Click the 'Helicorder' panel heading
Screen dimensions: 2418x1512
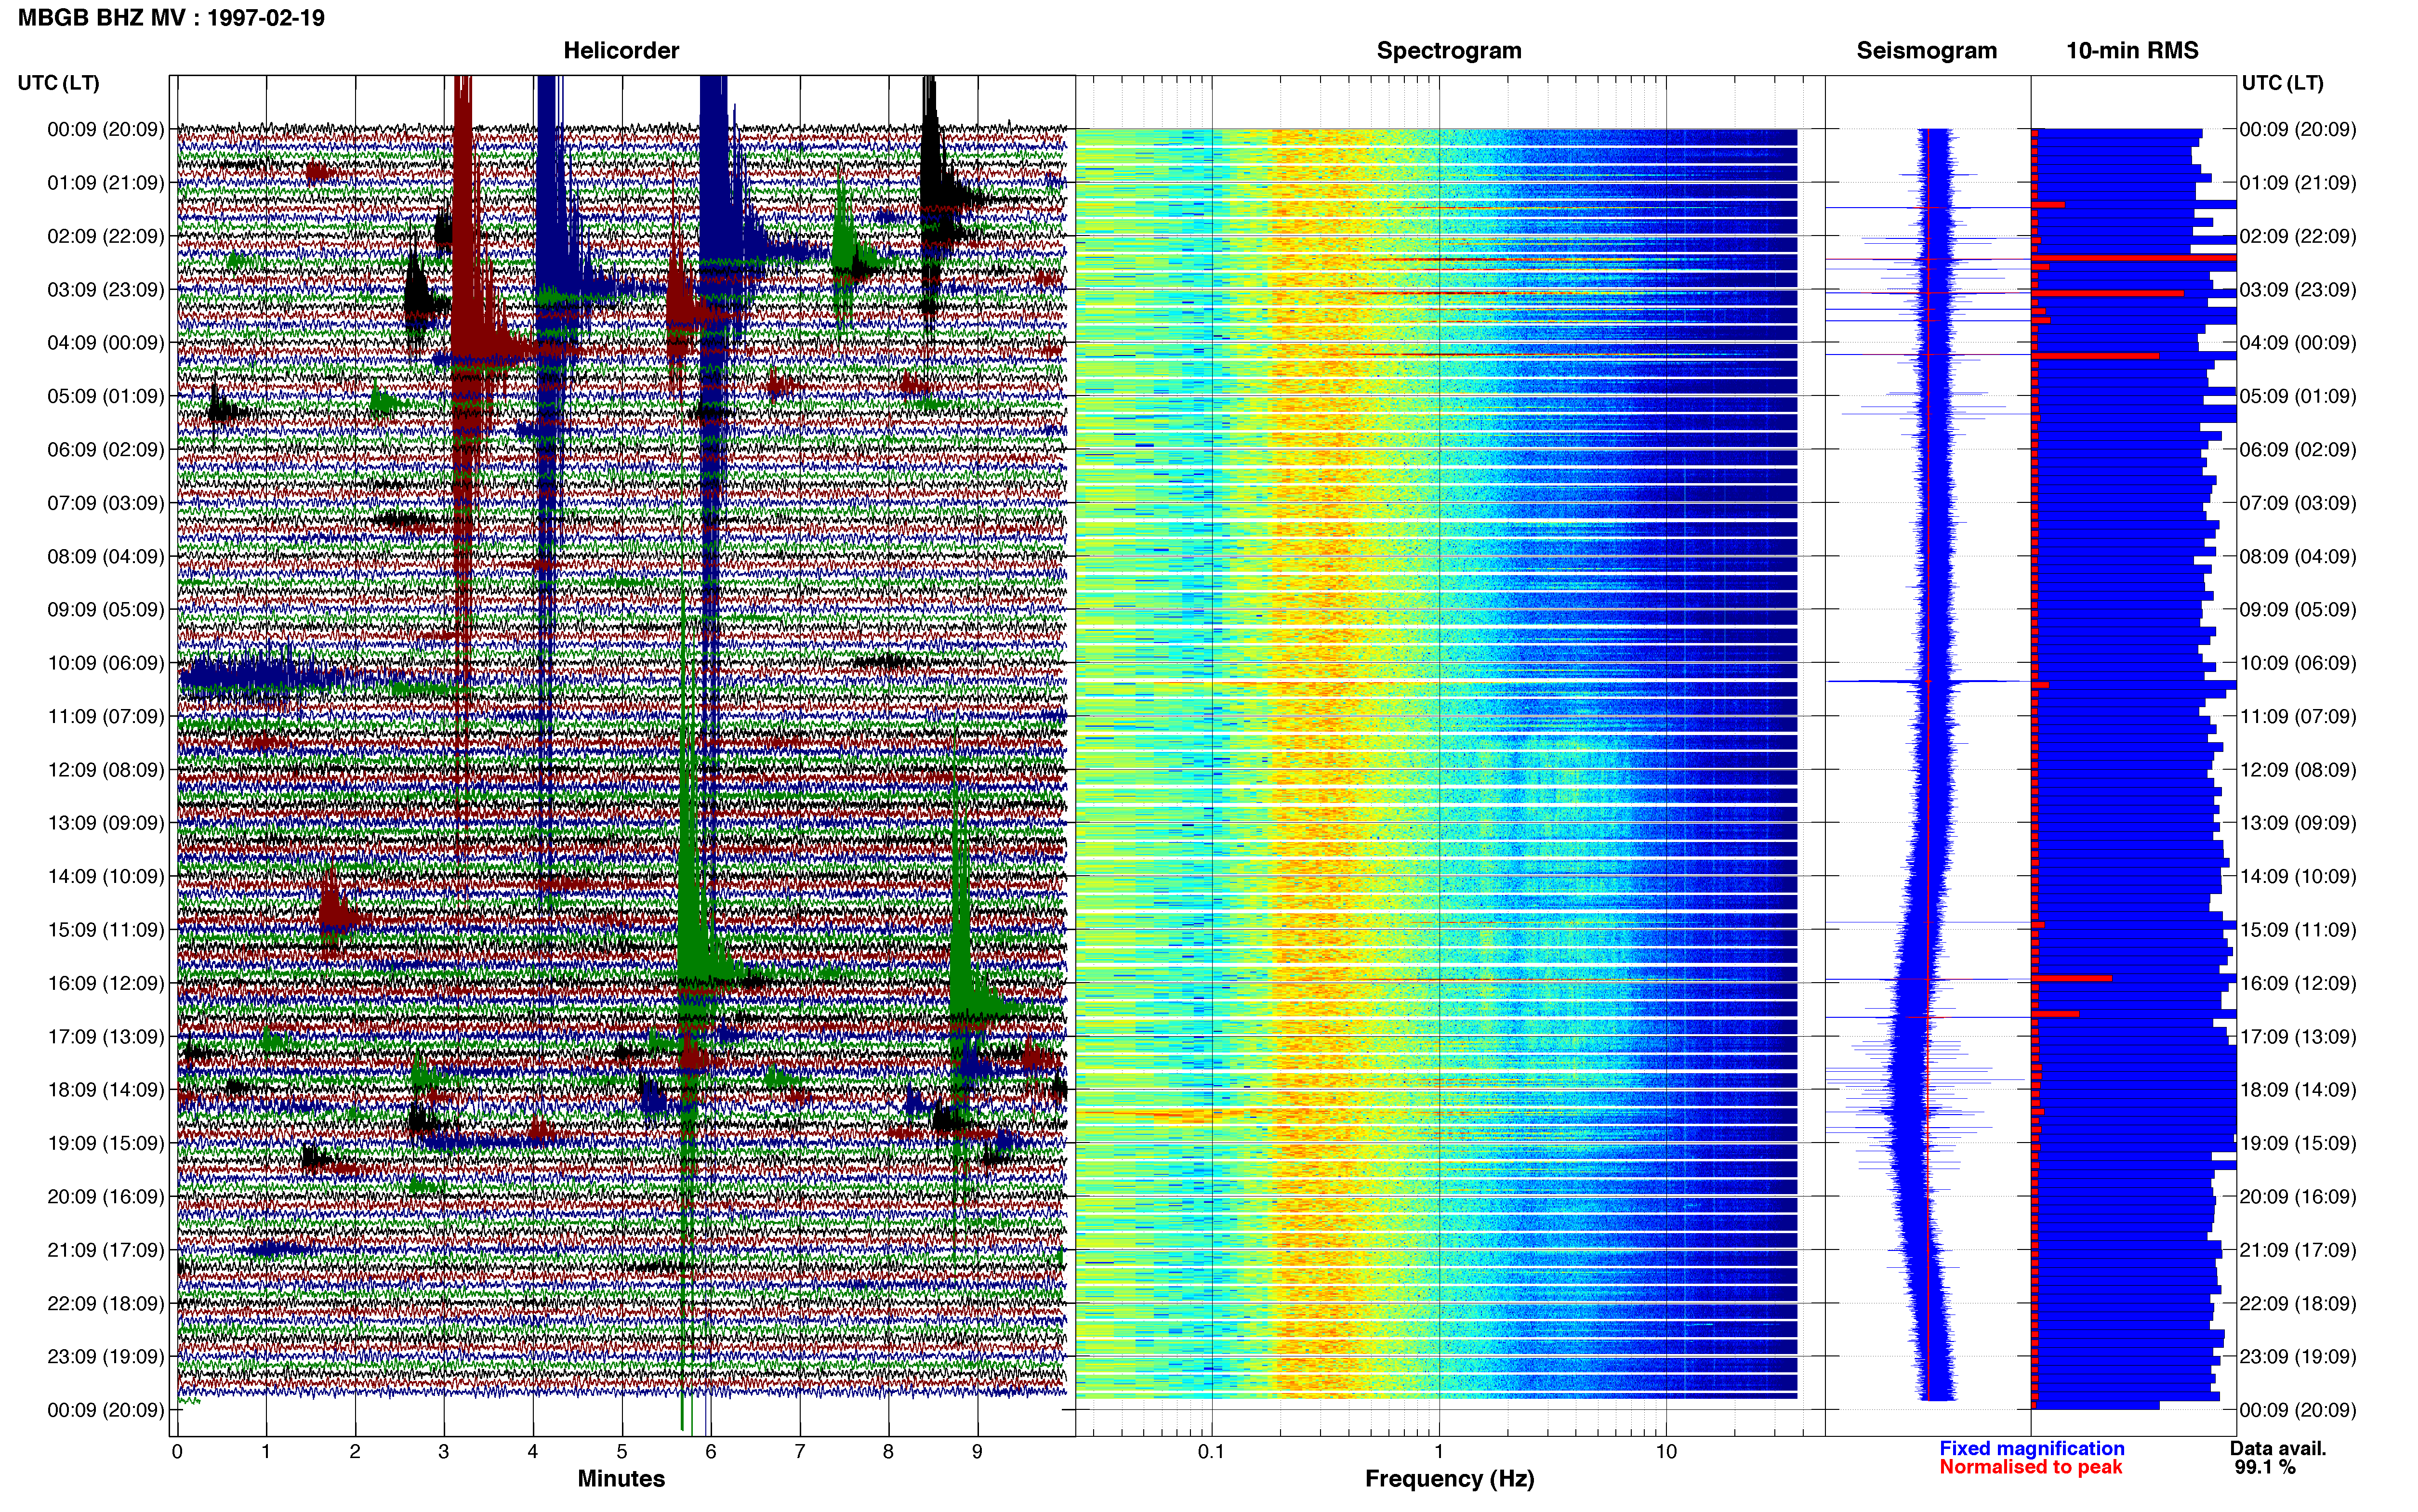point(621,51)
